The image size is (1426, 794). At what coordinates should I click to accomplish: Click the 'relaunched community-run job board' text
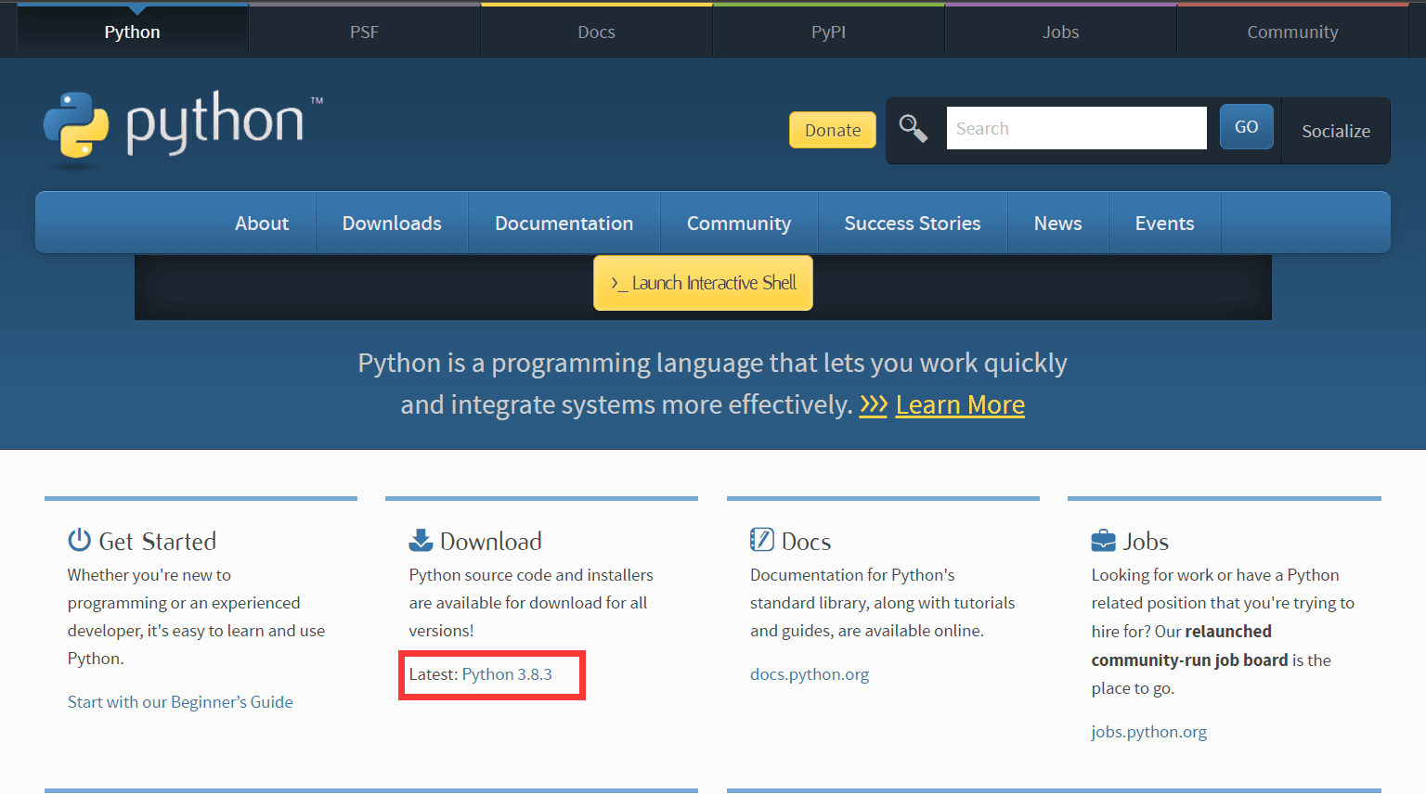1190,647
